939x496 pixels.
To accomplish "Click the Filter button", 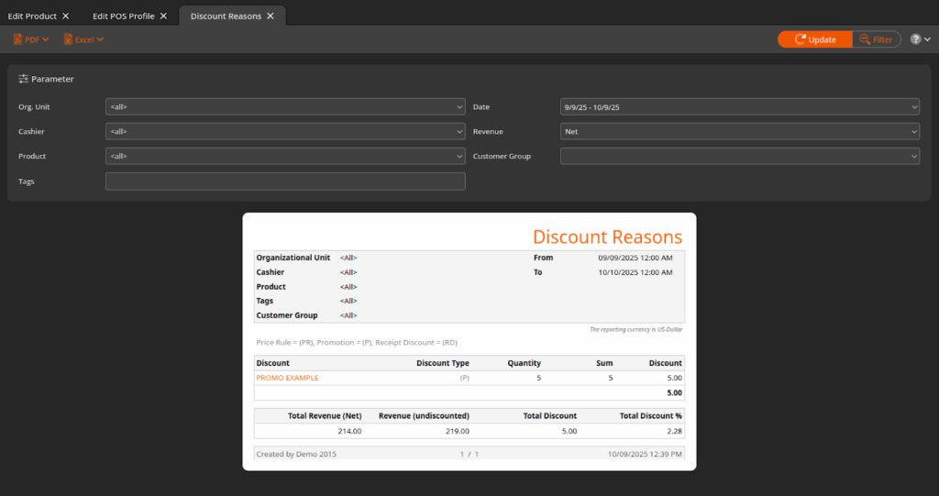I will (x=876, y=39).
